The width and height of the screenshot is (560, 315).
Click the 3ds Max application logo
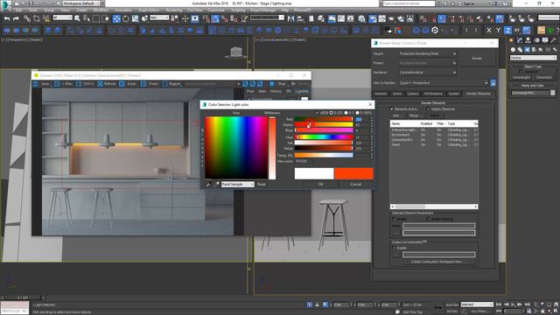[6, 5]
